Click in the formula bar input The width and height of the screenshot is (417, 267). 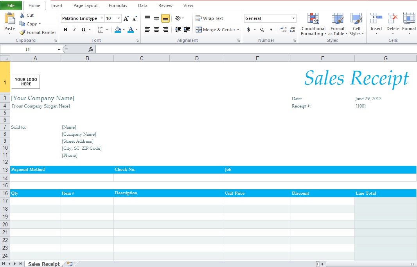coord(256,49)
